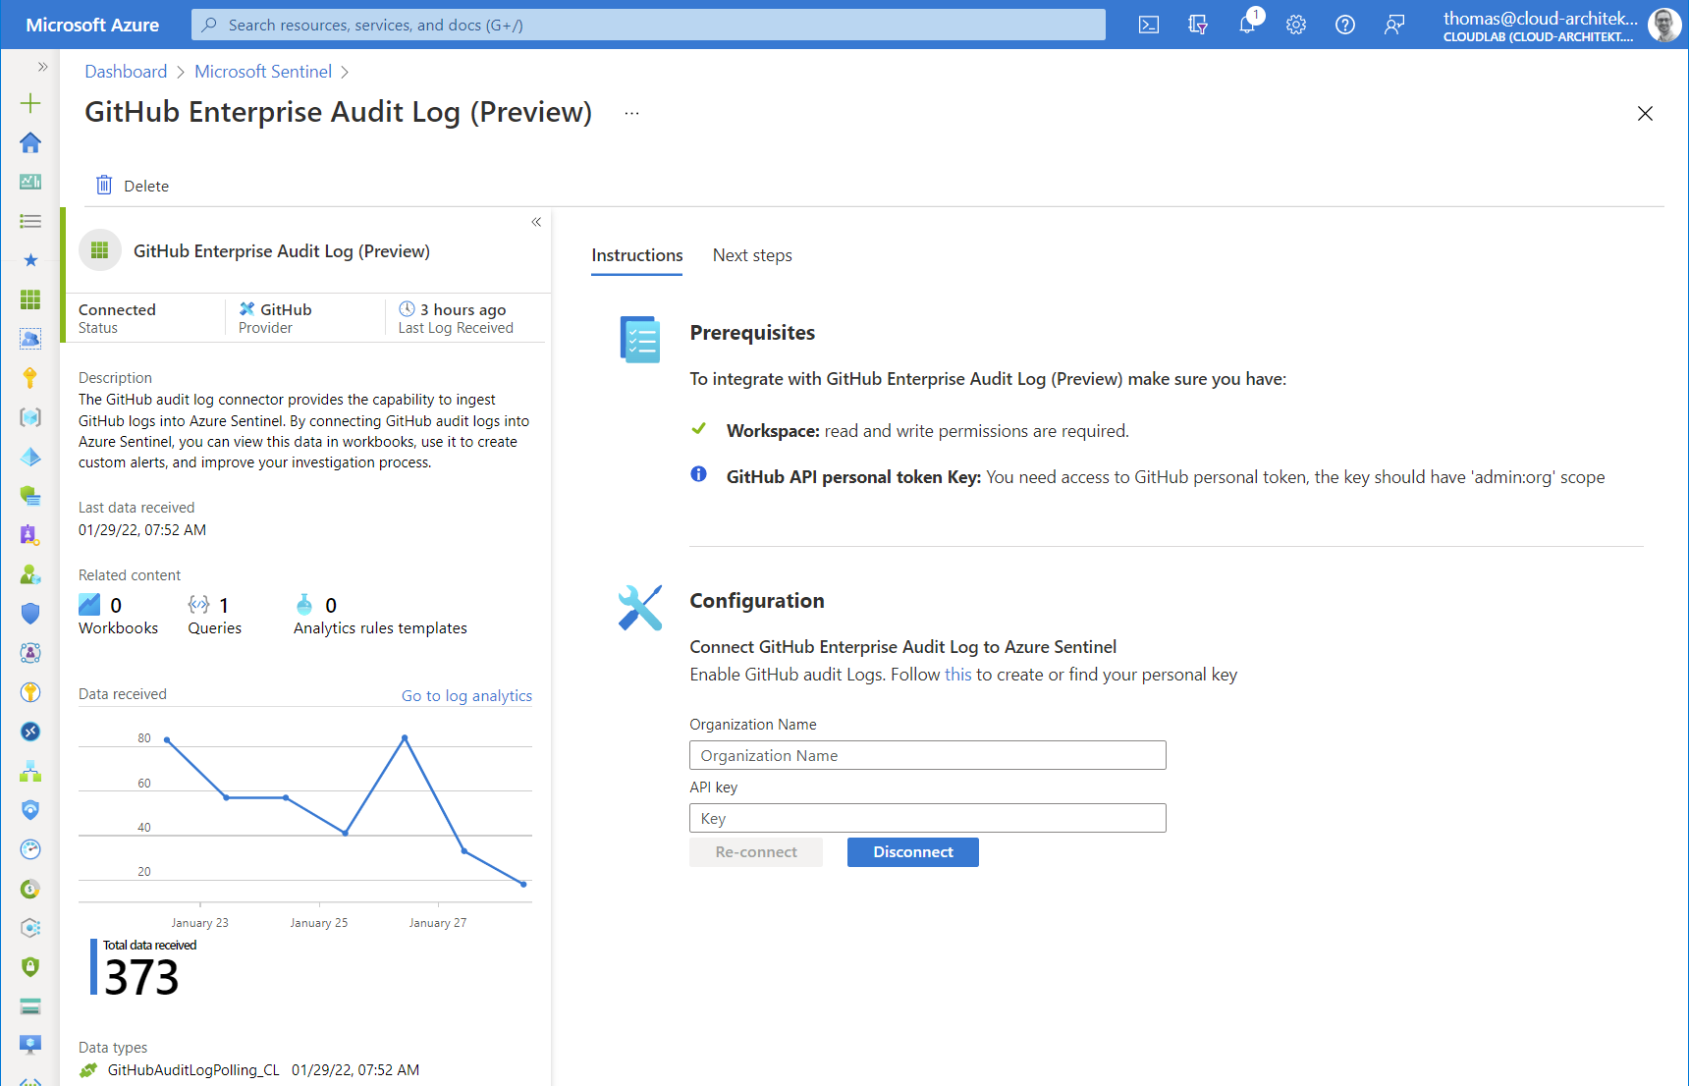The width and height of the screenshot is (1689, 1086).
Task: Close the GitHub Enterprise Audit Log blade
Action: 1645,113
